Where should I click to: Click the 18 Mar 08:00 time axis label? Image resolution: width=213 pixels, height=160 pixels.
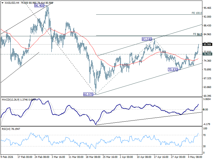point(93,157)
